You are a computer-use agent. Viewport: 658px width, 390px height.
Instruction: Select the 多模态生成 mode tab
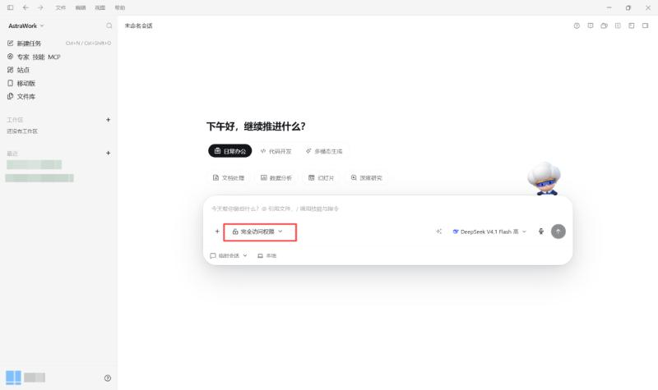click(324, 151)
